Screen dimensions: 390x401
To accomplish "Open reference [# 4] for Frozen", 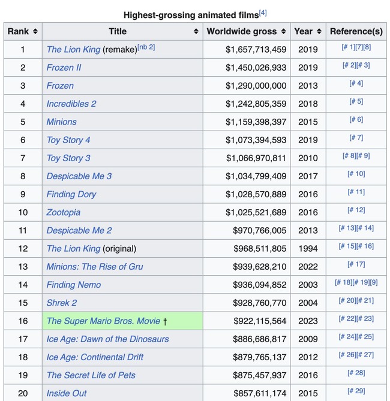I will click(356, 83).
